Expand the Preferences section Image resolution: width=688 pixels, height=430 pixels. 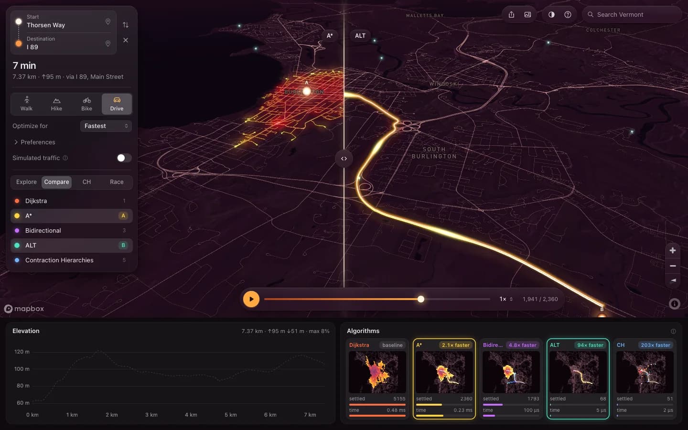point(34,142)
